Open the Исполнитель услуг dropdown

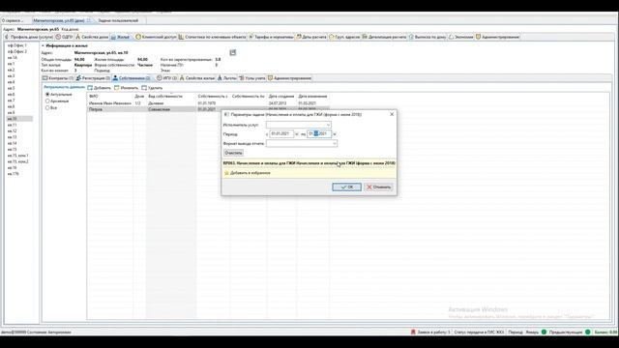328,125
